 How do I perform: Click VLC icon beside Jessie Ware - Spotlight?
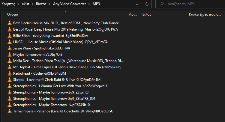tap(10, 48)
